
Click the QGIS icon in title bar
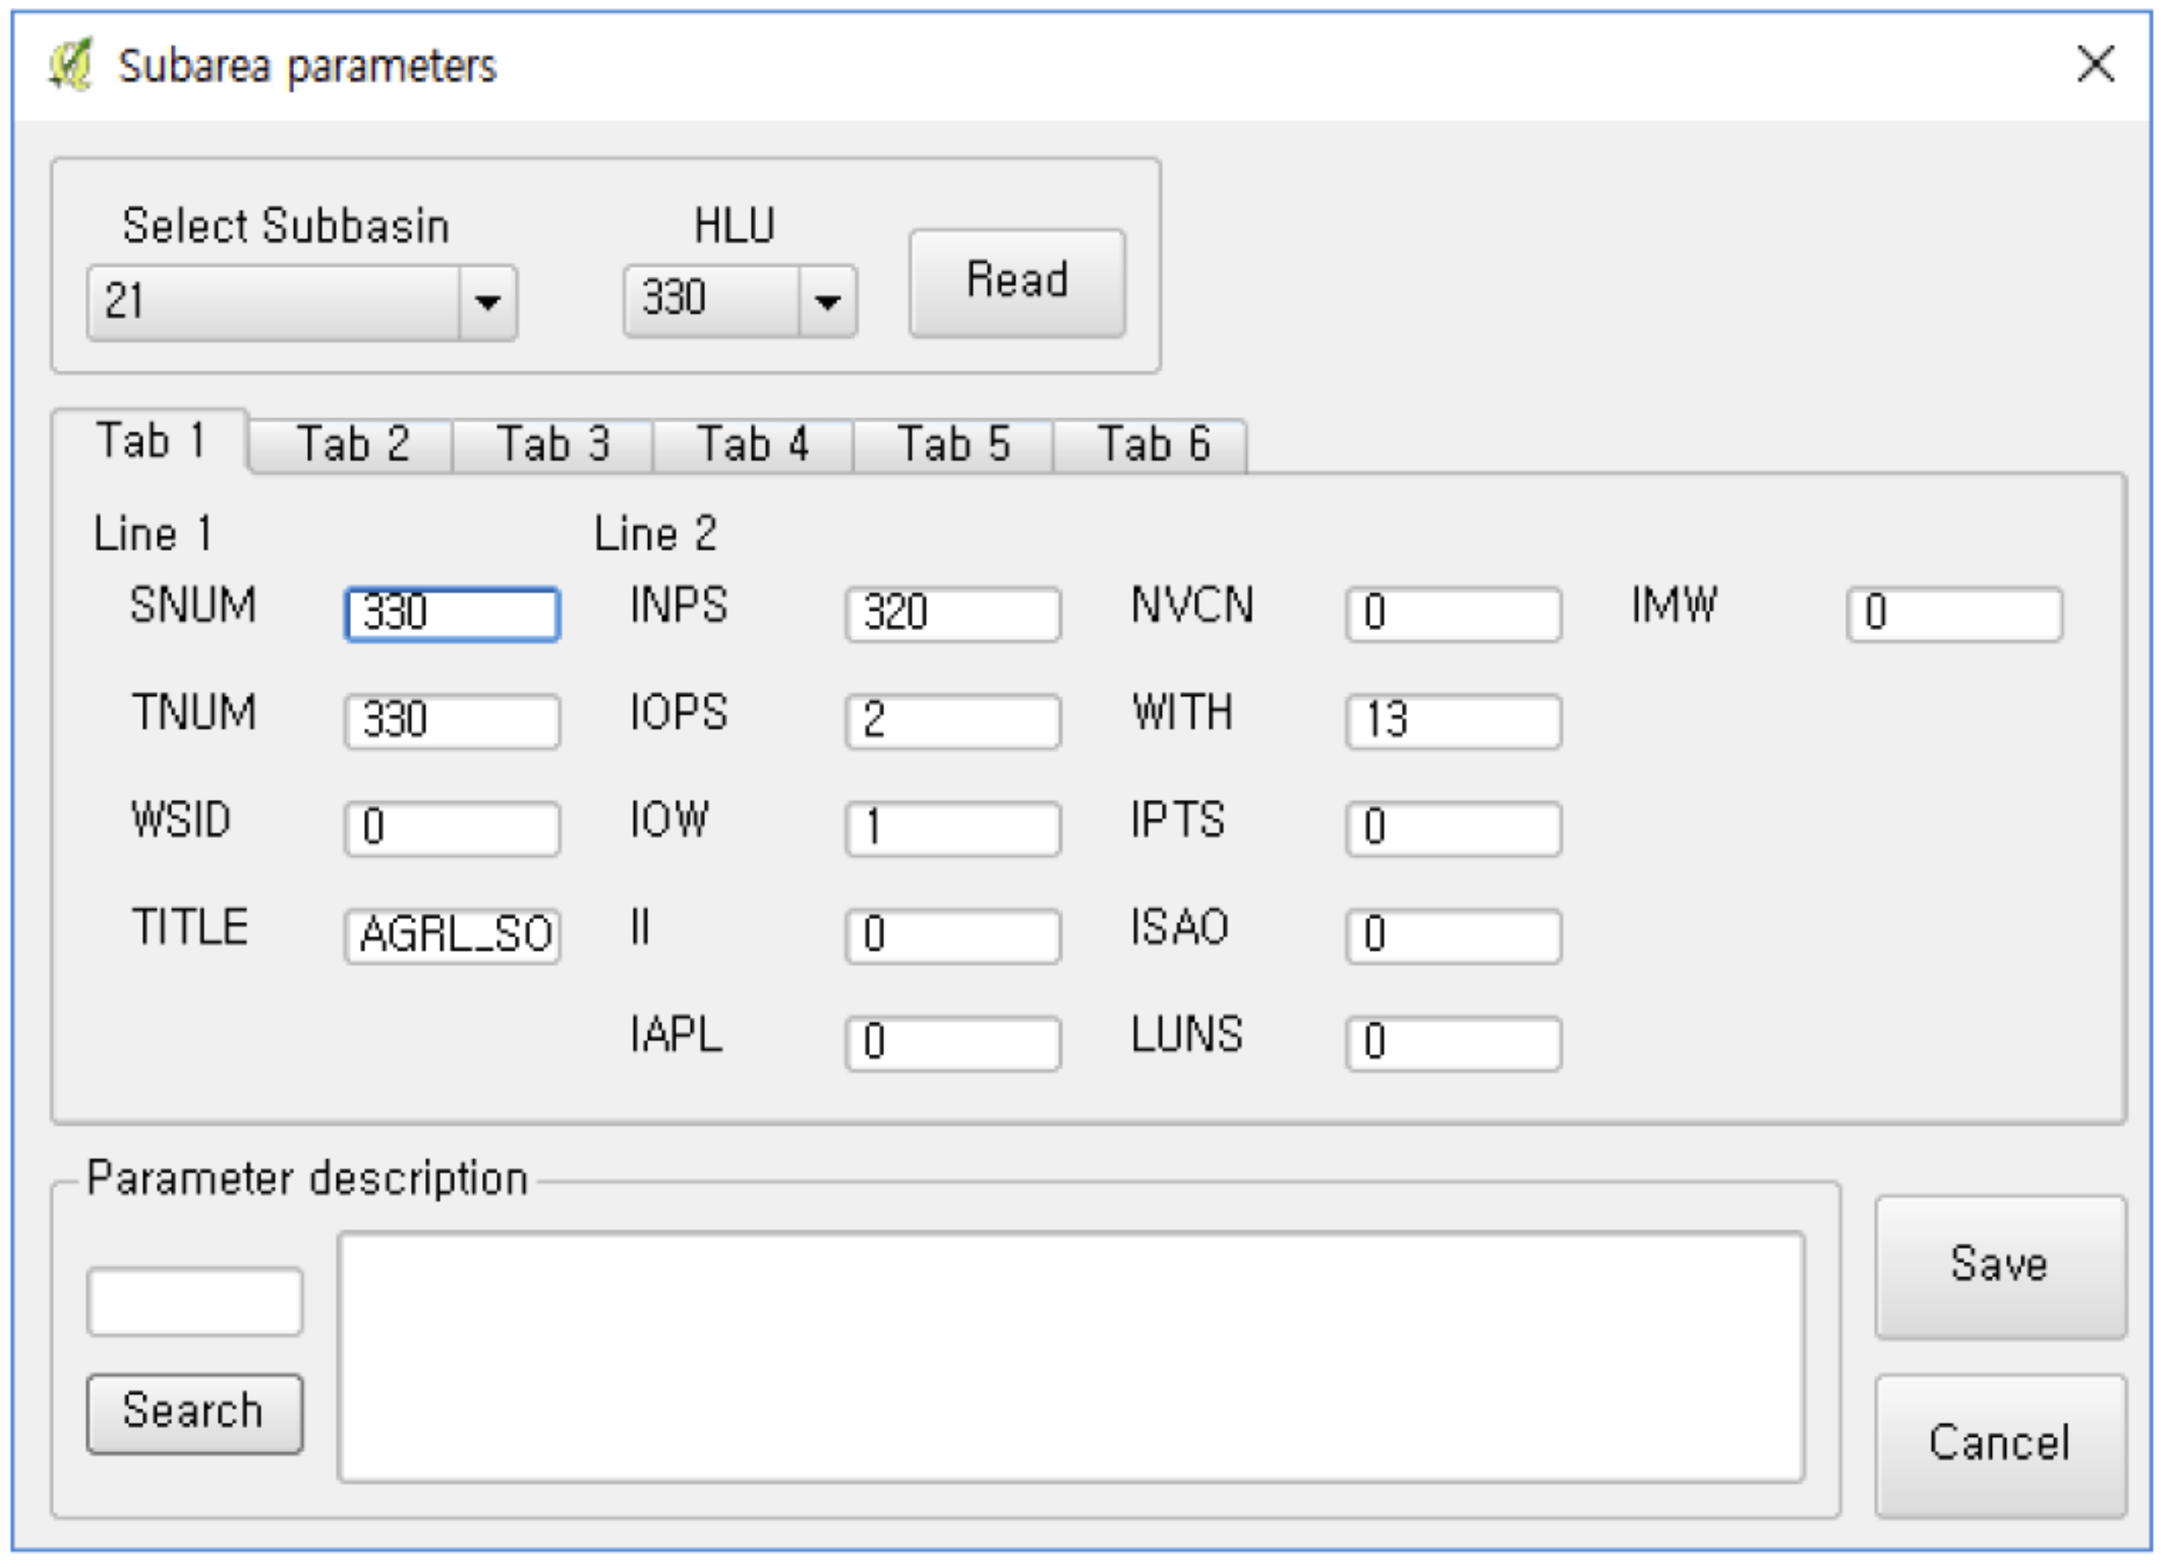pos(70,65)
